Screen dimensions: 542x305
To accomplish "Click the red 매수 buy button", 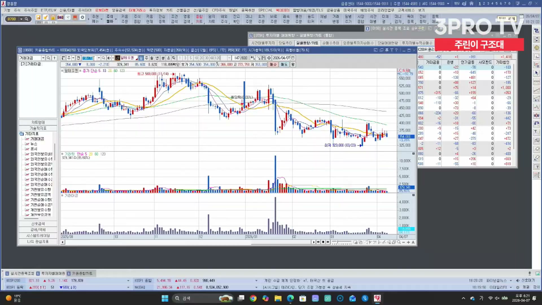I will point(273,64).
